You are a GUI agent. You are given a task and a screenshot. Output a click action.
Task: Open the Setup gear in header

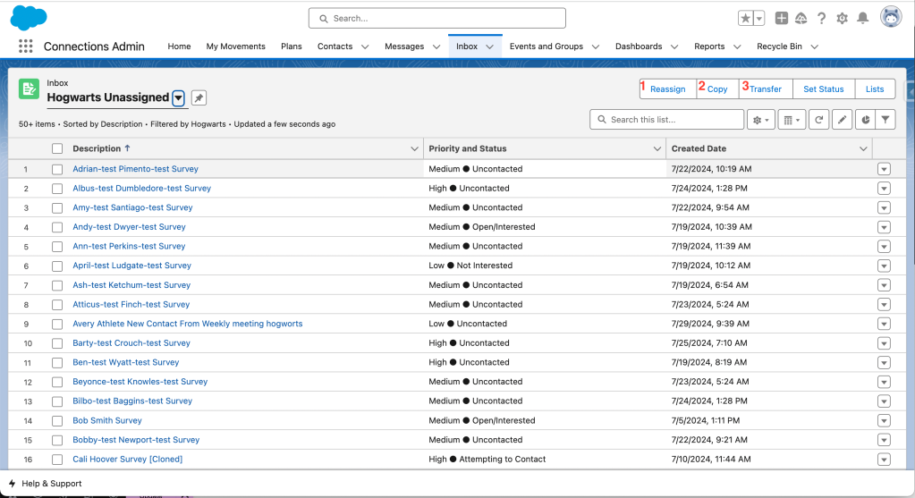[842, 18]
